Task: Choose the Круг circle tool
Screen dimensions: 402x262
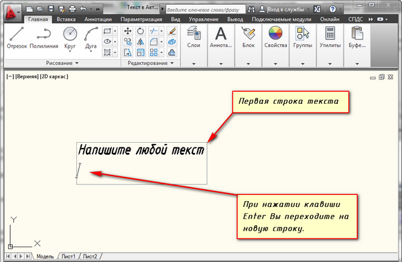Action: (70, 38)
